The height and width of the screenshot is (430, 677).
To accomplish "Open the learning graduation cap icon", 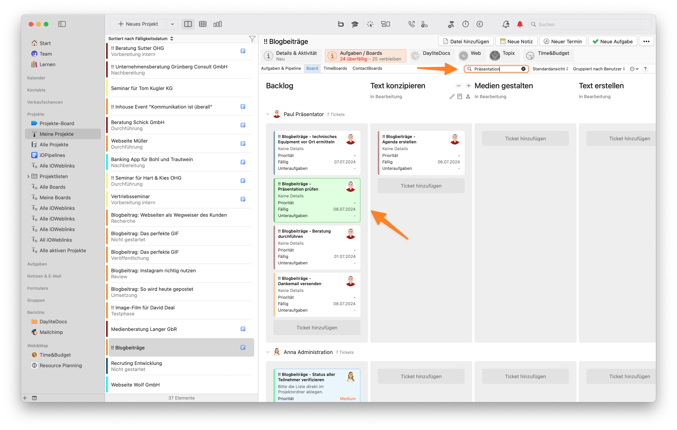I will [355, 24].
